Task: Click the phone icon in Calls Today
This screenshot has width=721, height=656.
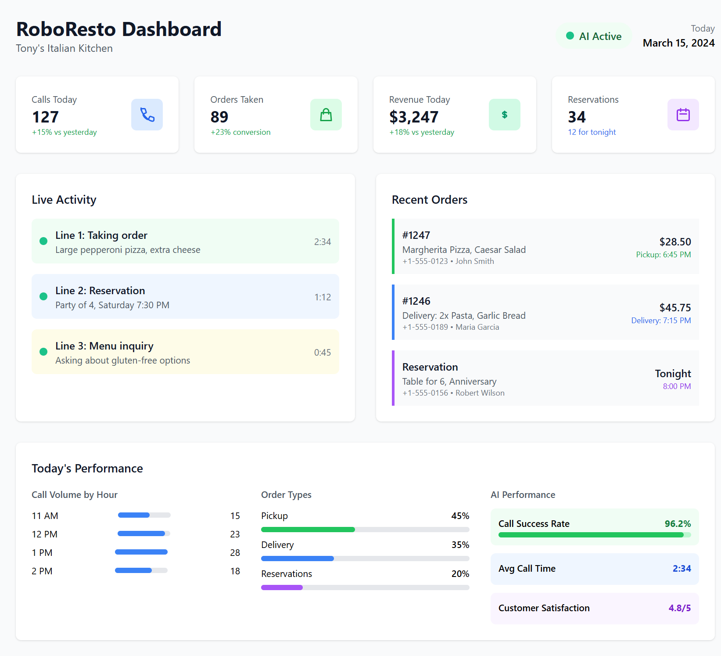Action: pyautogui.click(x=147, y=115)
